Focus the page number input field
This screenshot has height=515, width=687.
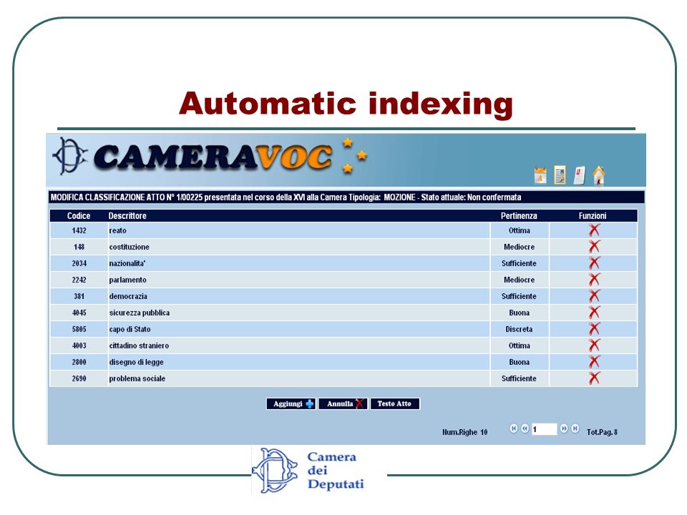[x=544, y=429]
